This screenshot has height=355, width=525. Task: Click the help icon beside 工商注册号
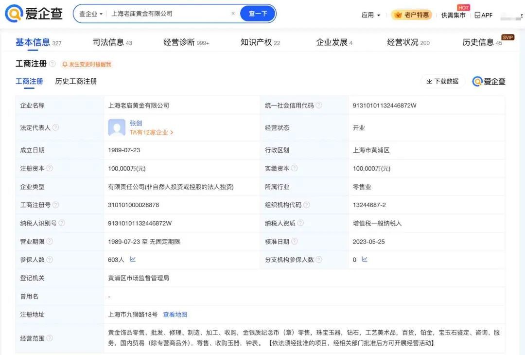55,205
